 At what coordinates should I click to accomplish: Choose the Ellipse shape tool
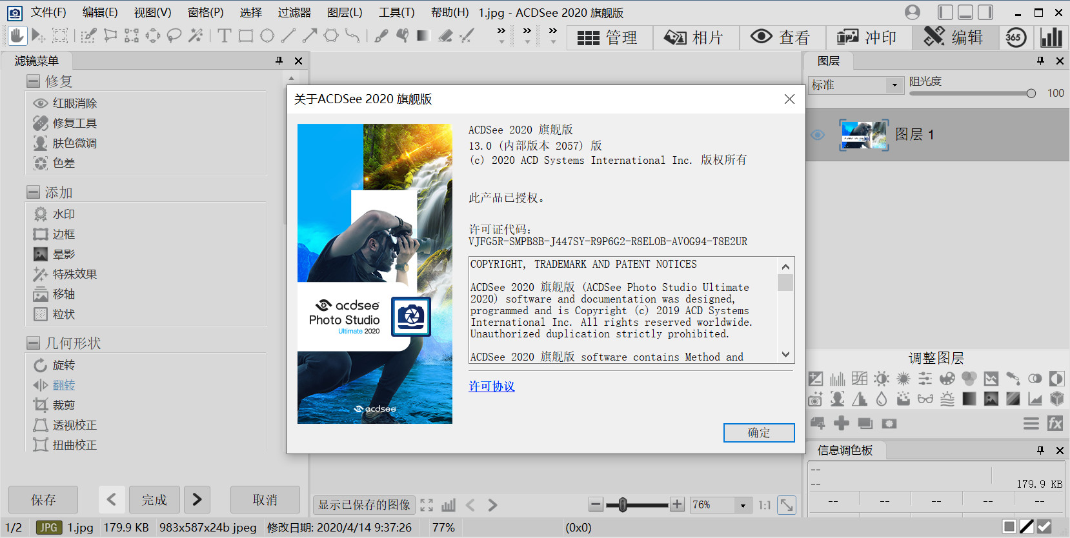coord(267,36)
